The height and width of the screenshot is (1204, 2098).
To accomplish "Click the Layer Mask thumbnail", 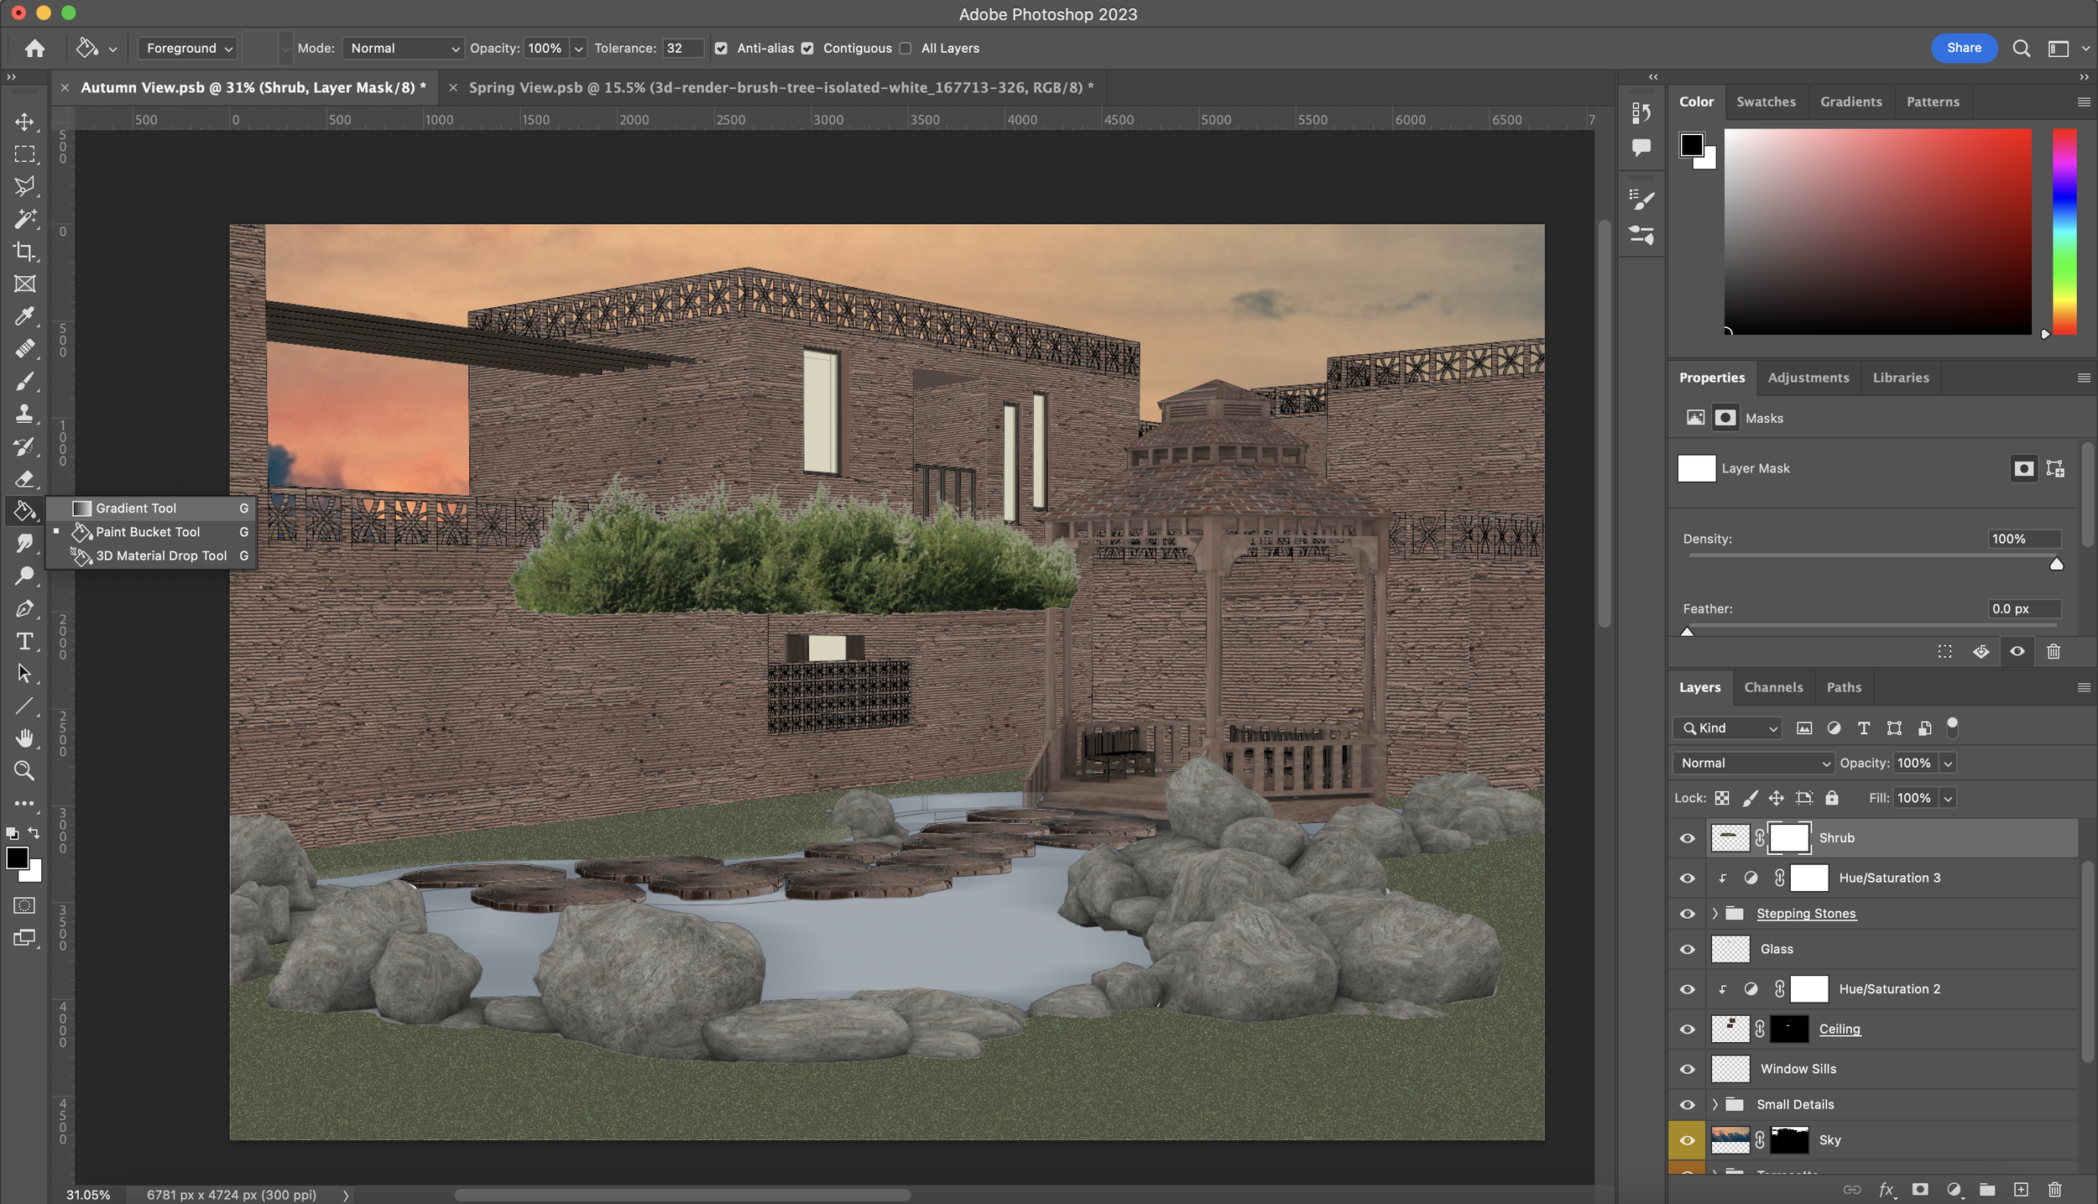I will point(1696,468).
